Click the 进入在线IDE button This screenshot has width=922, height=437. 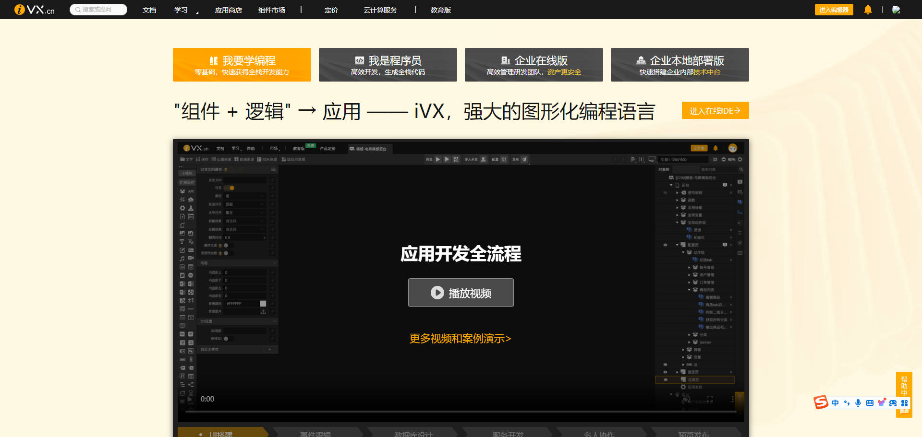pyautogui.click(x=716, y=110)
